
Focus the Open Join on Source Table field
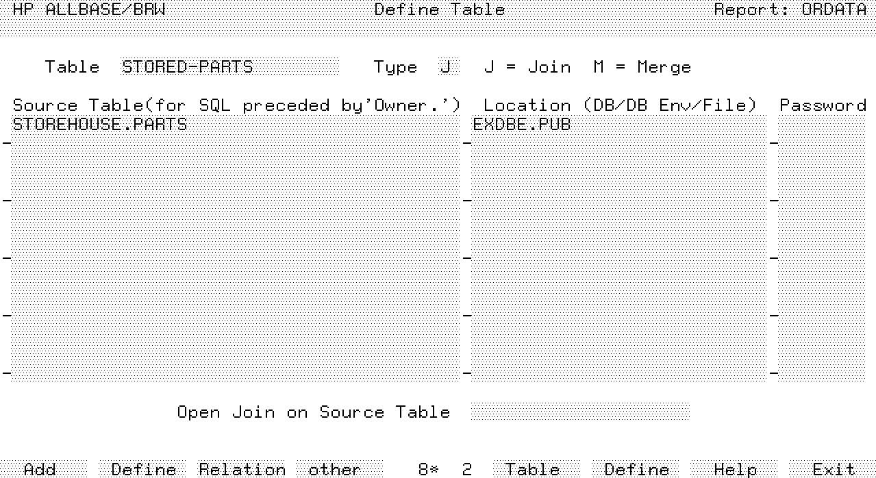tap(579, 412)
